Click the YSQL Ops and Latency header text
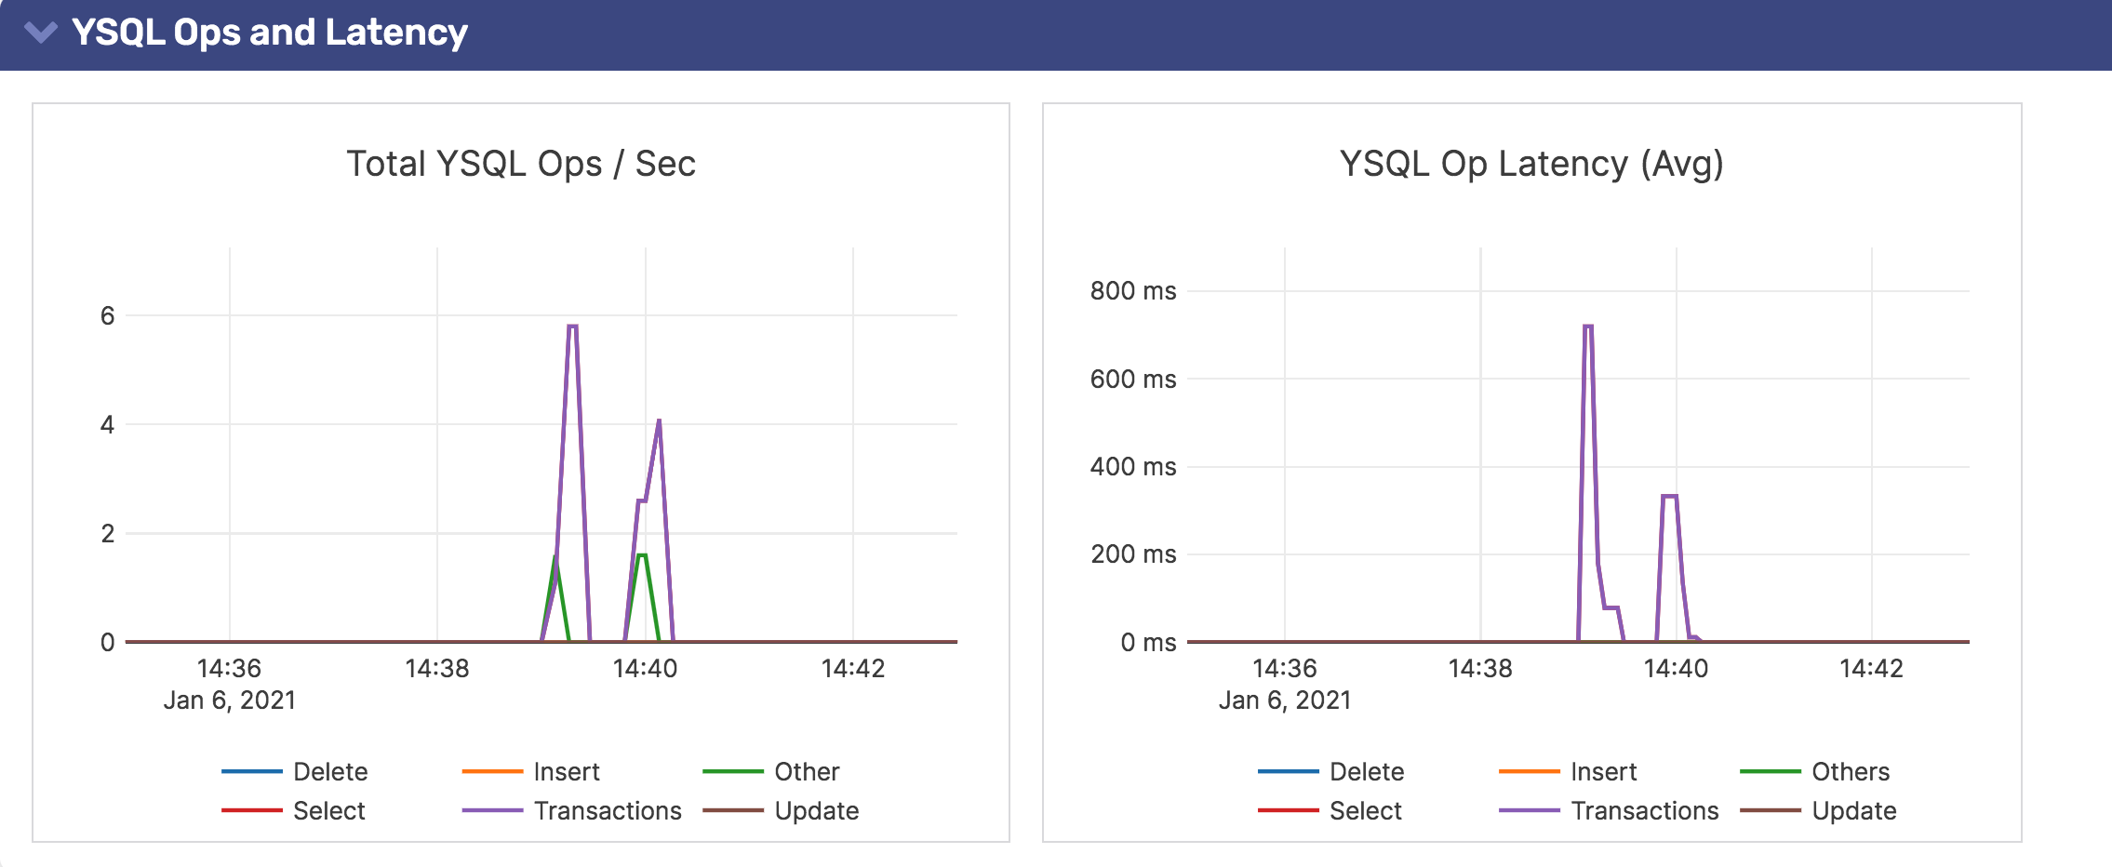 click(270, 33)
